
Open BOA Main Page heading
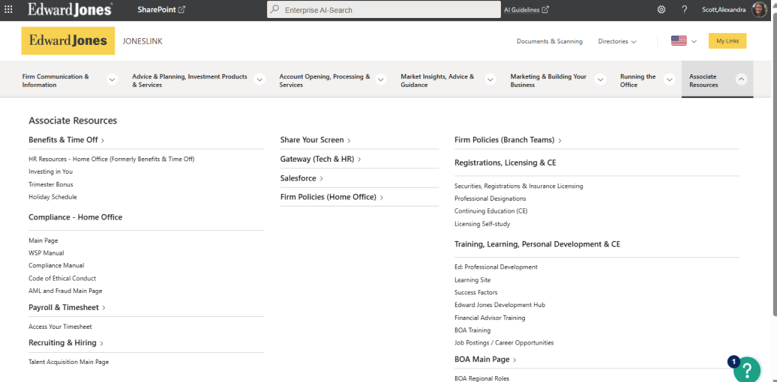486,360
